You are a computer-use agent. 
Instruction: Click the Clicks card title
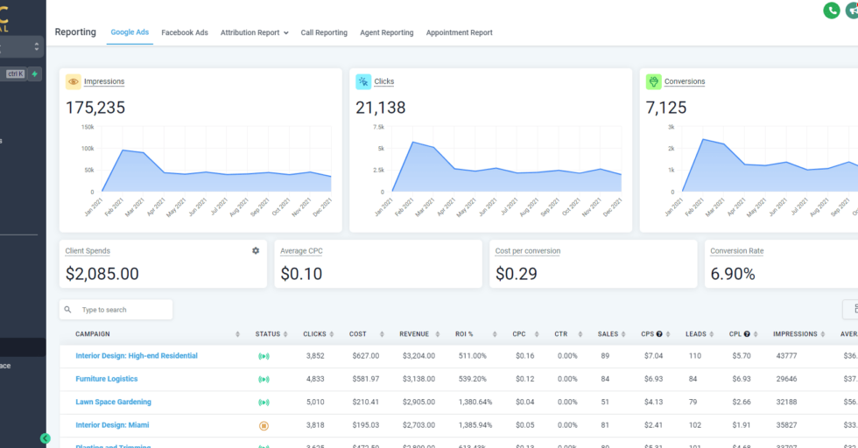[x=384, y=81]
